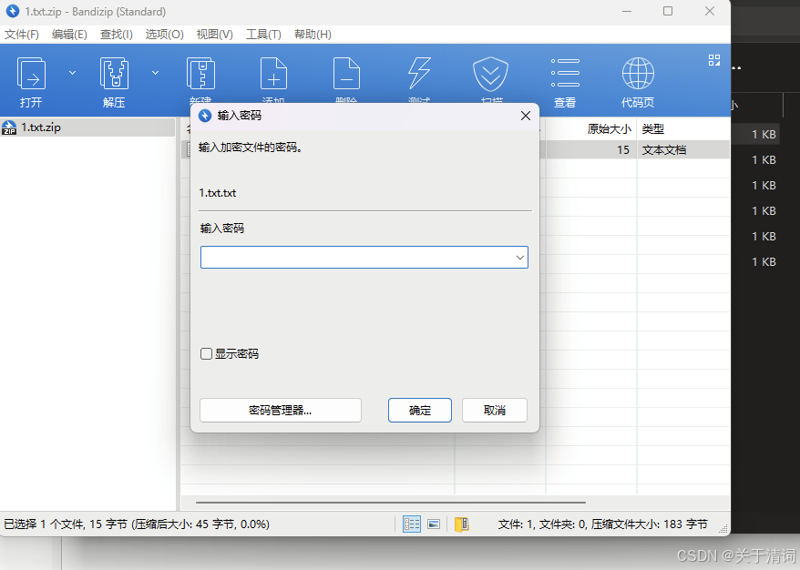Open the 选项(O) menu

[x=164, y=35]
